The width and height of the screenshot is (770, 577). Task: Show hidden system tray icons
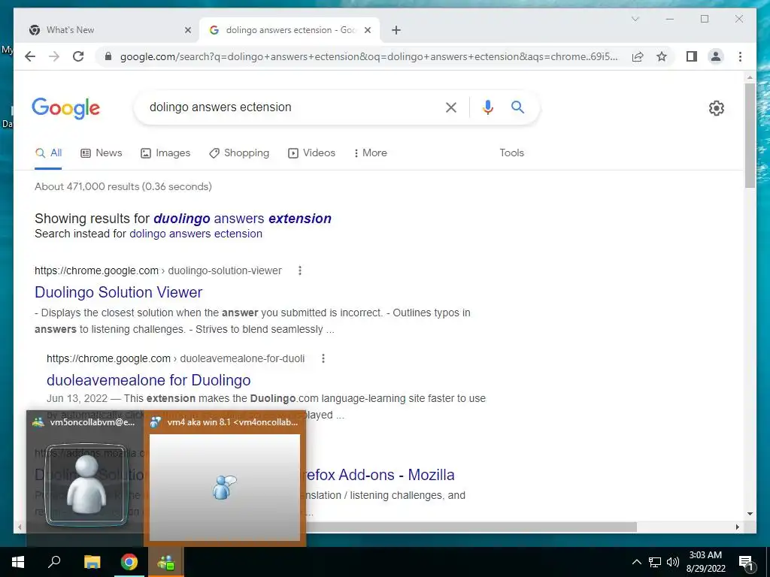(636, 562)
